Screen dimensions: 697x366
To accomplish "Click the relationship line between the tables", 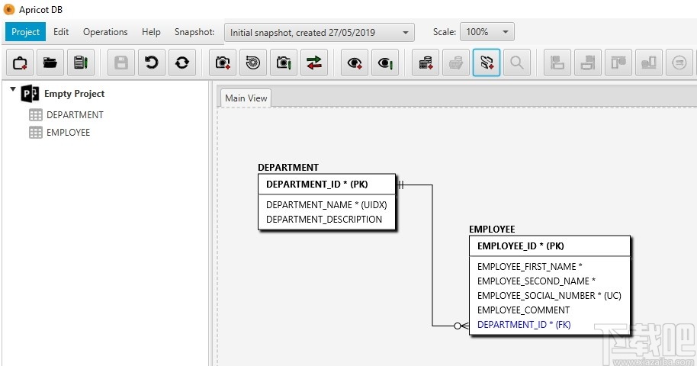I will tap(432, 255).
